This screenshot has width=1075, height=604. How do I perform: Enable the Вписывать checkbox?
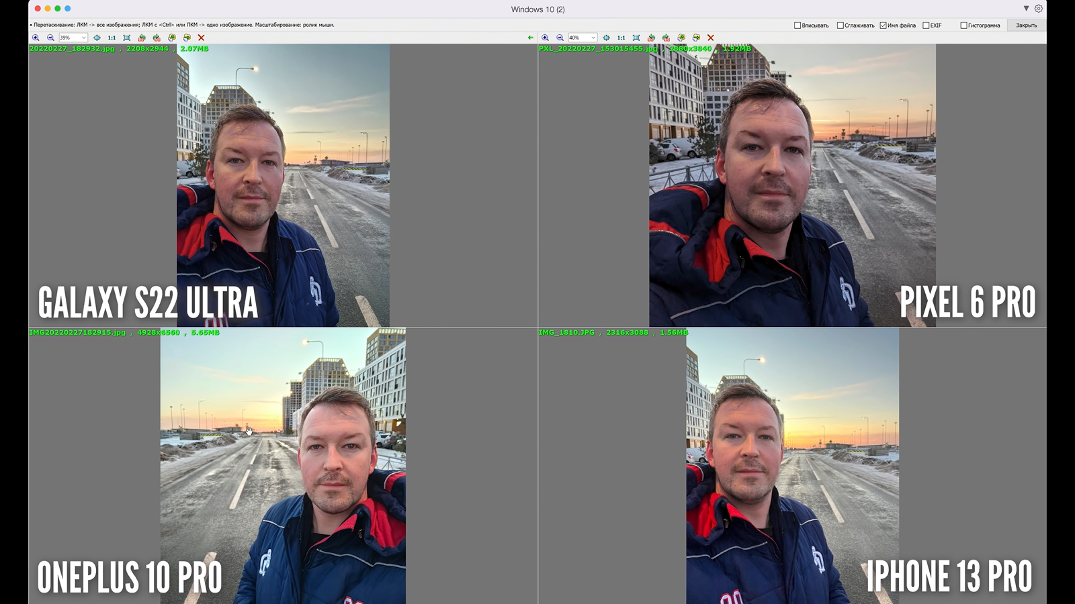point(798,26)
